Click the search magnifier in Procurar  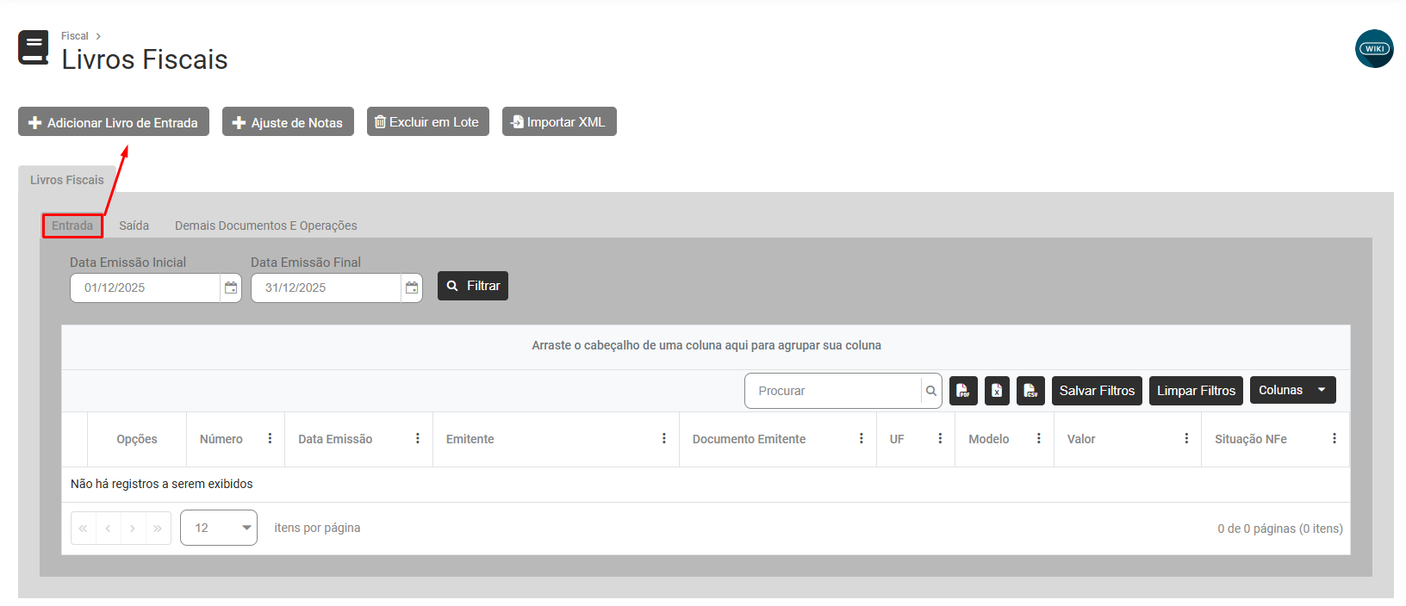pyautogui.click(x=931, y=391)
